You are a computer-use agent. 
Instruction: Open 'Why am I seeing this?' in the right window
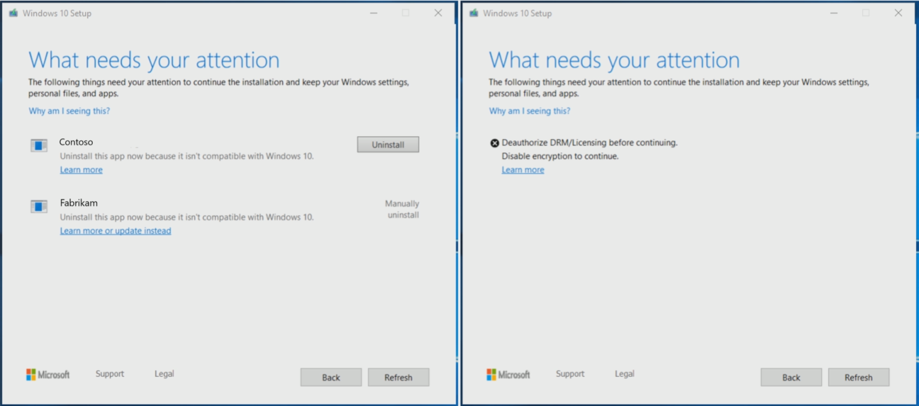[x=529, y=110]
